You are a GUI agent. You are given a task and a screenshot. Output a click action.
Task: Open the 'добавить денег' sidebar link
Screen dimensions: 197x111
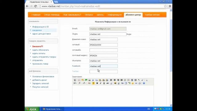click(x=40, y=80)
